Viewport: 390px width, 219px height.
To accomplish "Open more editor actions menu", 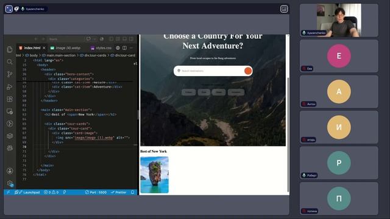I will click(x=132, y=47).
